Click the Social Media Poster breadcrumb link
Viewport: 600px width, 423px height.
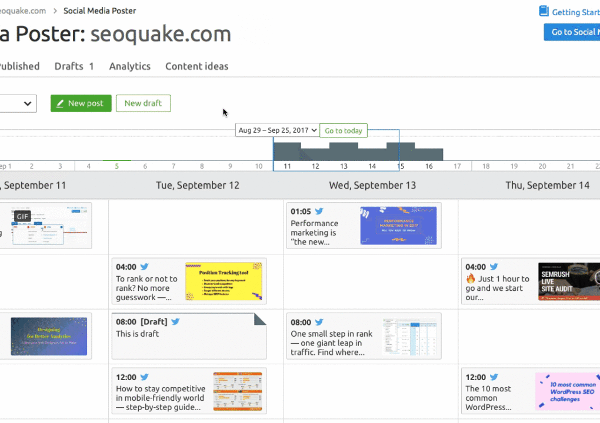[99, 11]
